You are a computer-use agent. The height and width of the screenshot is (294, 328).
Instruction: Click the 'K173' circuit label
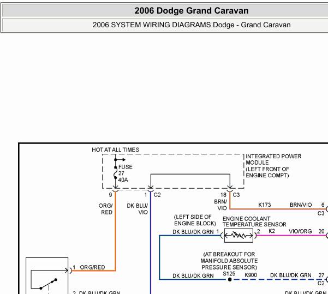pos(265,205)
